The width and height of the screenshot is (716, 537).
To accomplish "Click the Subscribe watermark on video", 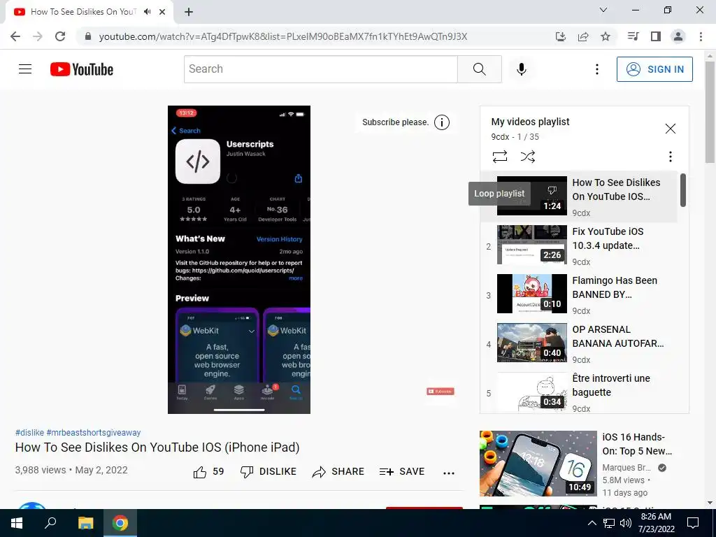I will click(441, 392).
